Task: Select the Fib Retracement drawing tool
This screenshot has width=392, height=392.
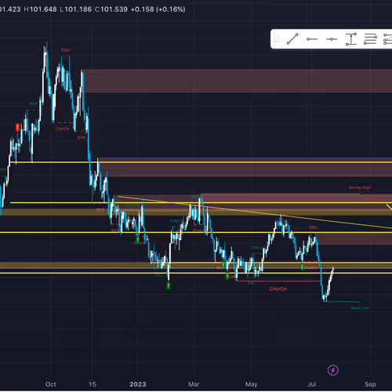Action: coord(370,39)
